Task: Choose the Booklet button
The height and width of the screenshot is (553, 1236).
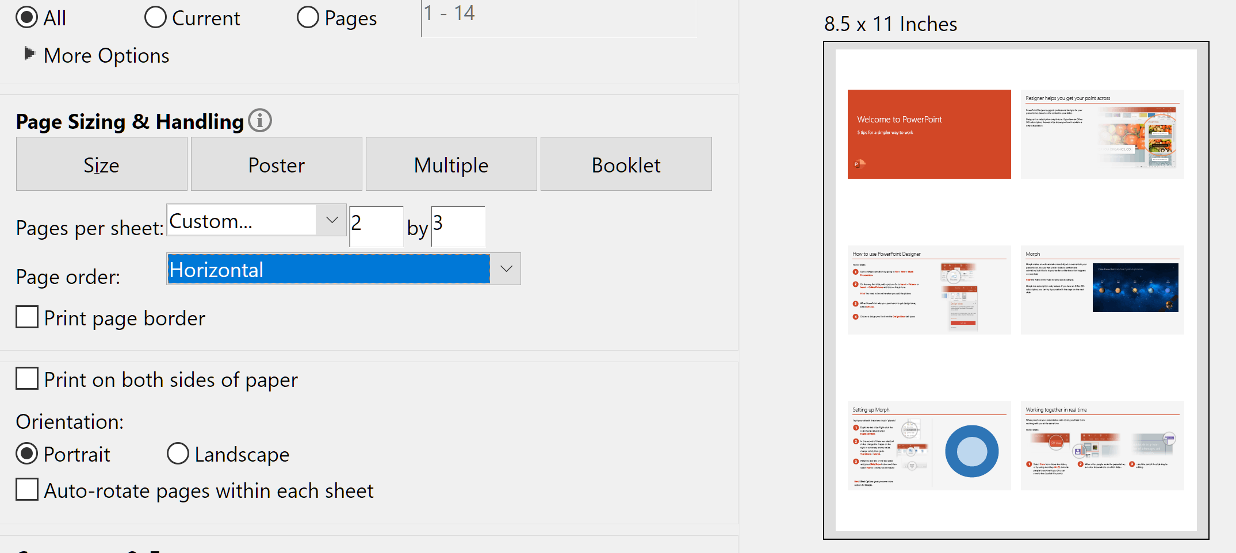Action: pyautogui.click(x=626, y=164)
